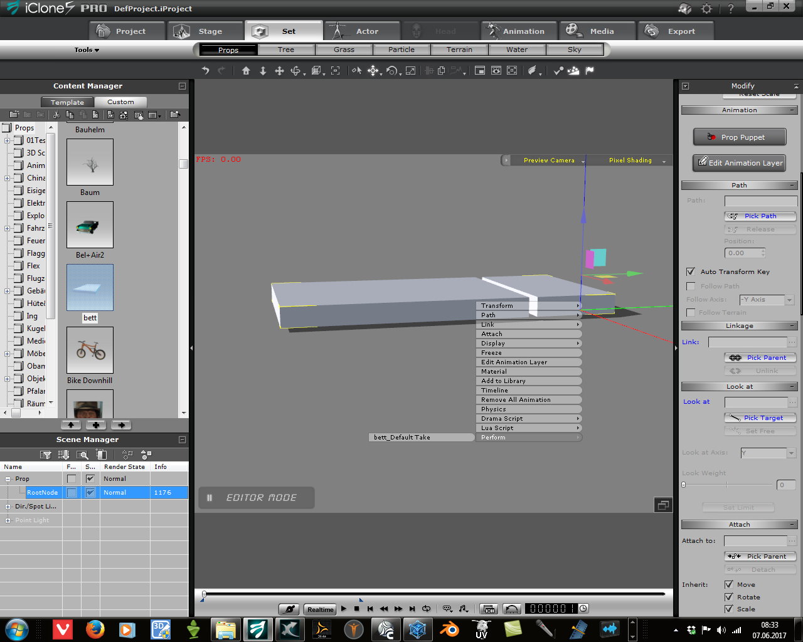803x642 pixels.
Task: Expand the Point Light node
Action: point(8,520)
